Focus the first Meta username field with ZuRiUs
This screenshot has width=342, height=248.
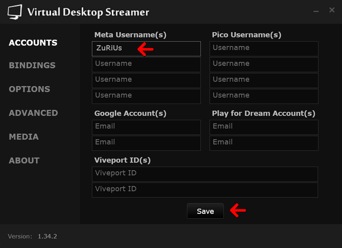pyautogui.click(x=146, y=49)
